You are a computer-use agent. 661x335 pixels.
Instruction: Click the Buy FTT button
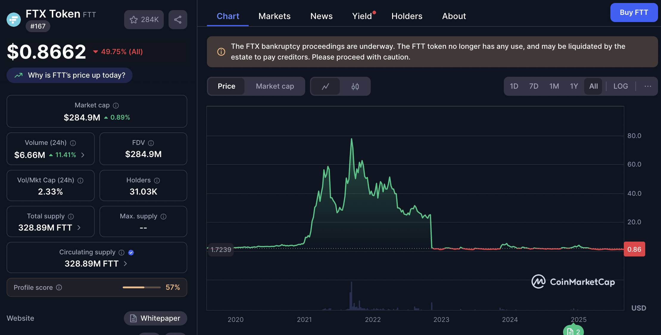pos(634,12)
